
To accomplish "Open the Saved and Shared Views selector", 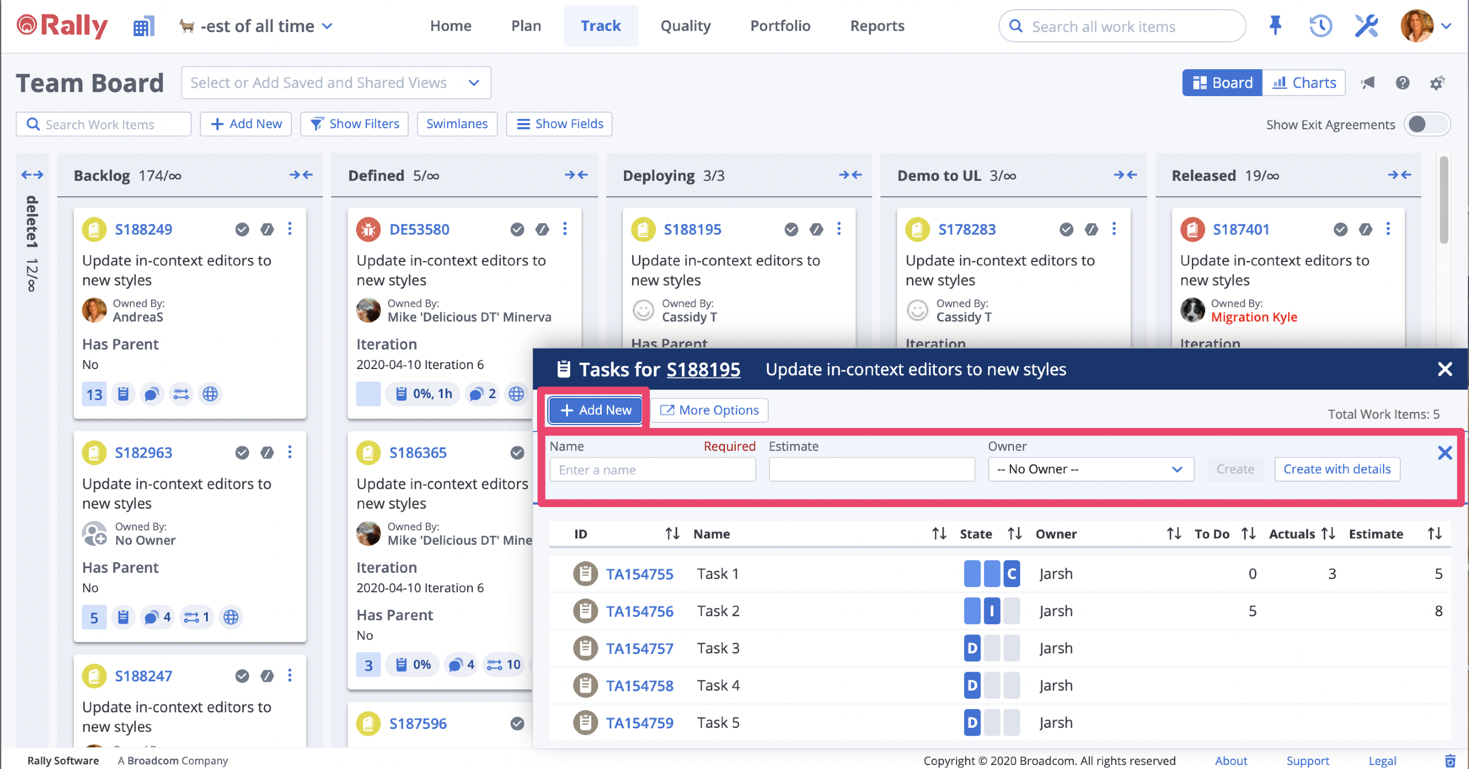I will click(335, 82).
